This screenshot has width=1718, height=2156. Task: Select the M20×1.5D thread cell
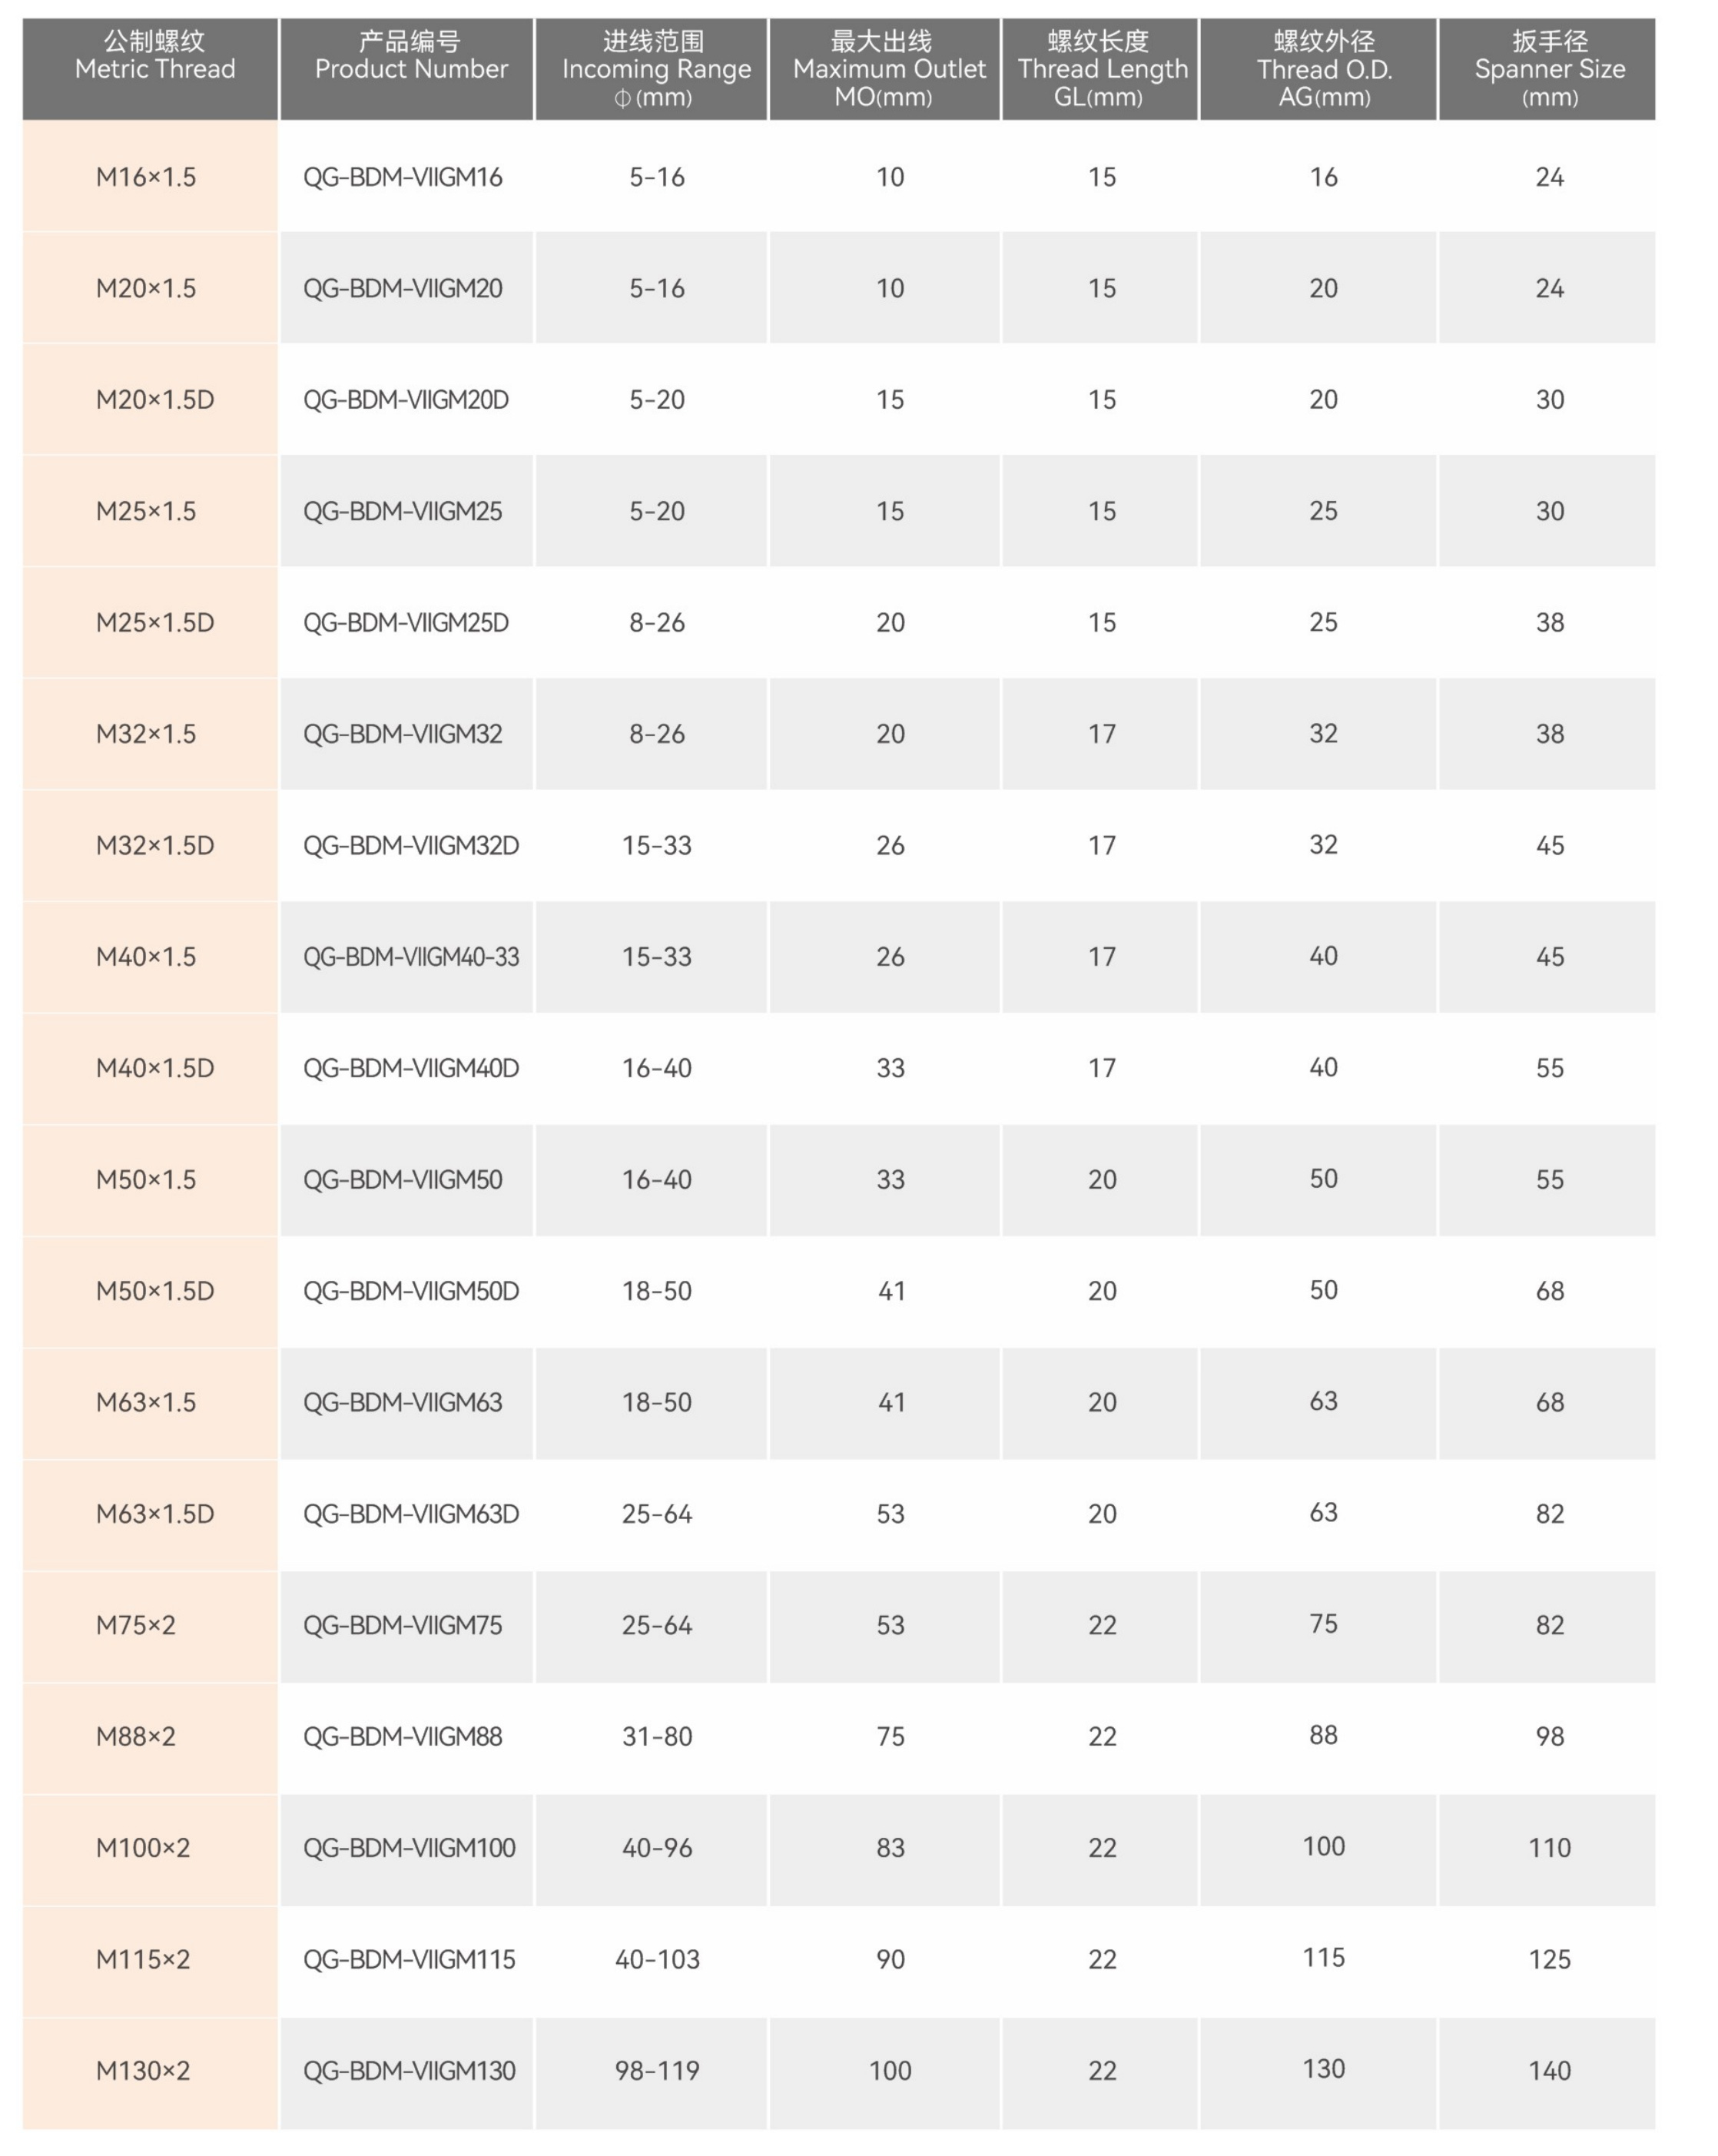tap(155, 400)
